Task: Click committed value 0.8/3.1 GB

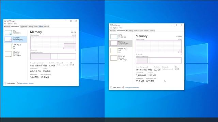Action: tap(35, 72)
